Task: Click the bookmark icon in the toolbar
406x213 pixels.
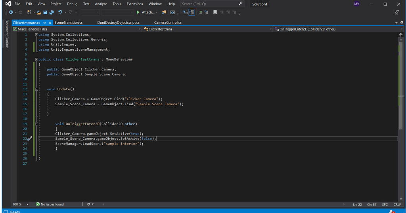Action: [215, 12]
